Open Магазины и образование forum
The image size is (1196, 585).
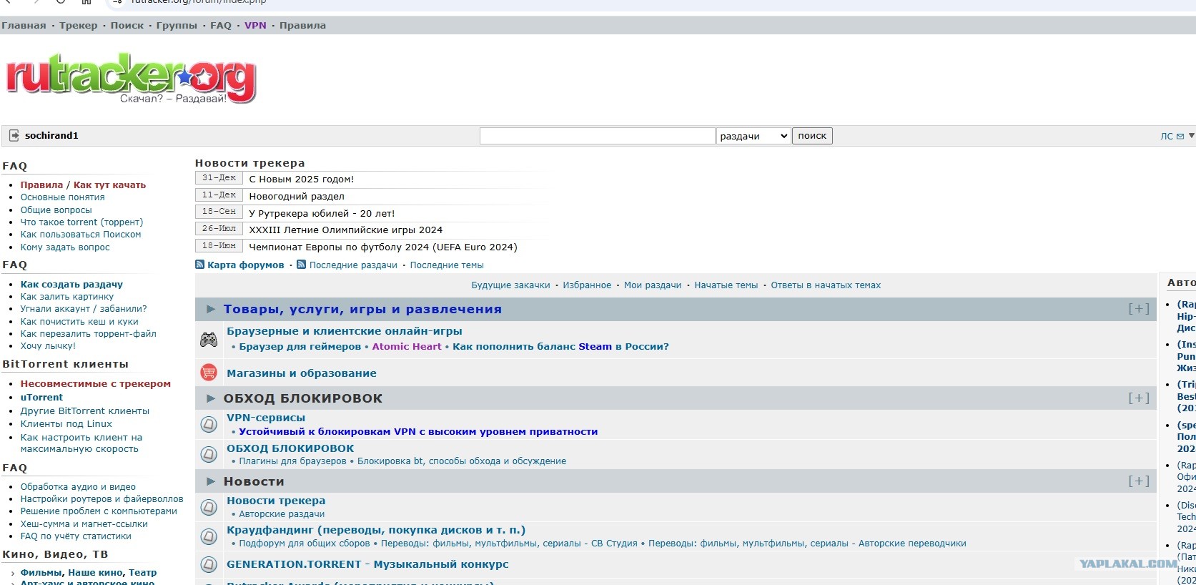pos(302,373)
